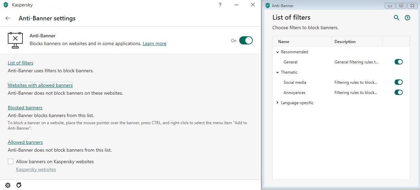The image size is (420, 190).
Task: Disable the Social media filter
Action: click(399, 82)
